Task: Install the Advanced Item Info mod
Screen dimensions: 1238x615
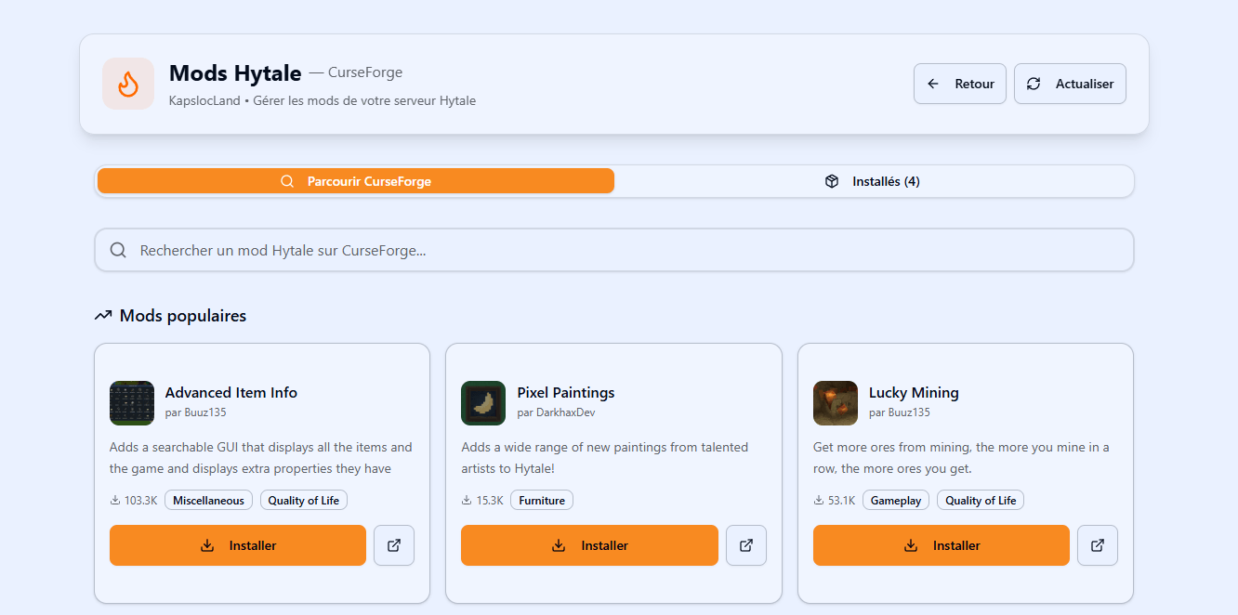Action: 238,545
